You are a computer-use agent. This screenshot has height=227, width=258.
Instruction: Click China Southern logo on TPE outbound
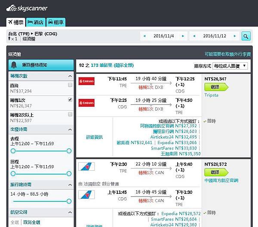86,166
